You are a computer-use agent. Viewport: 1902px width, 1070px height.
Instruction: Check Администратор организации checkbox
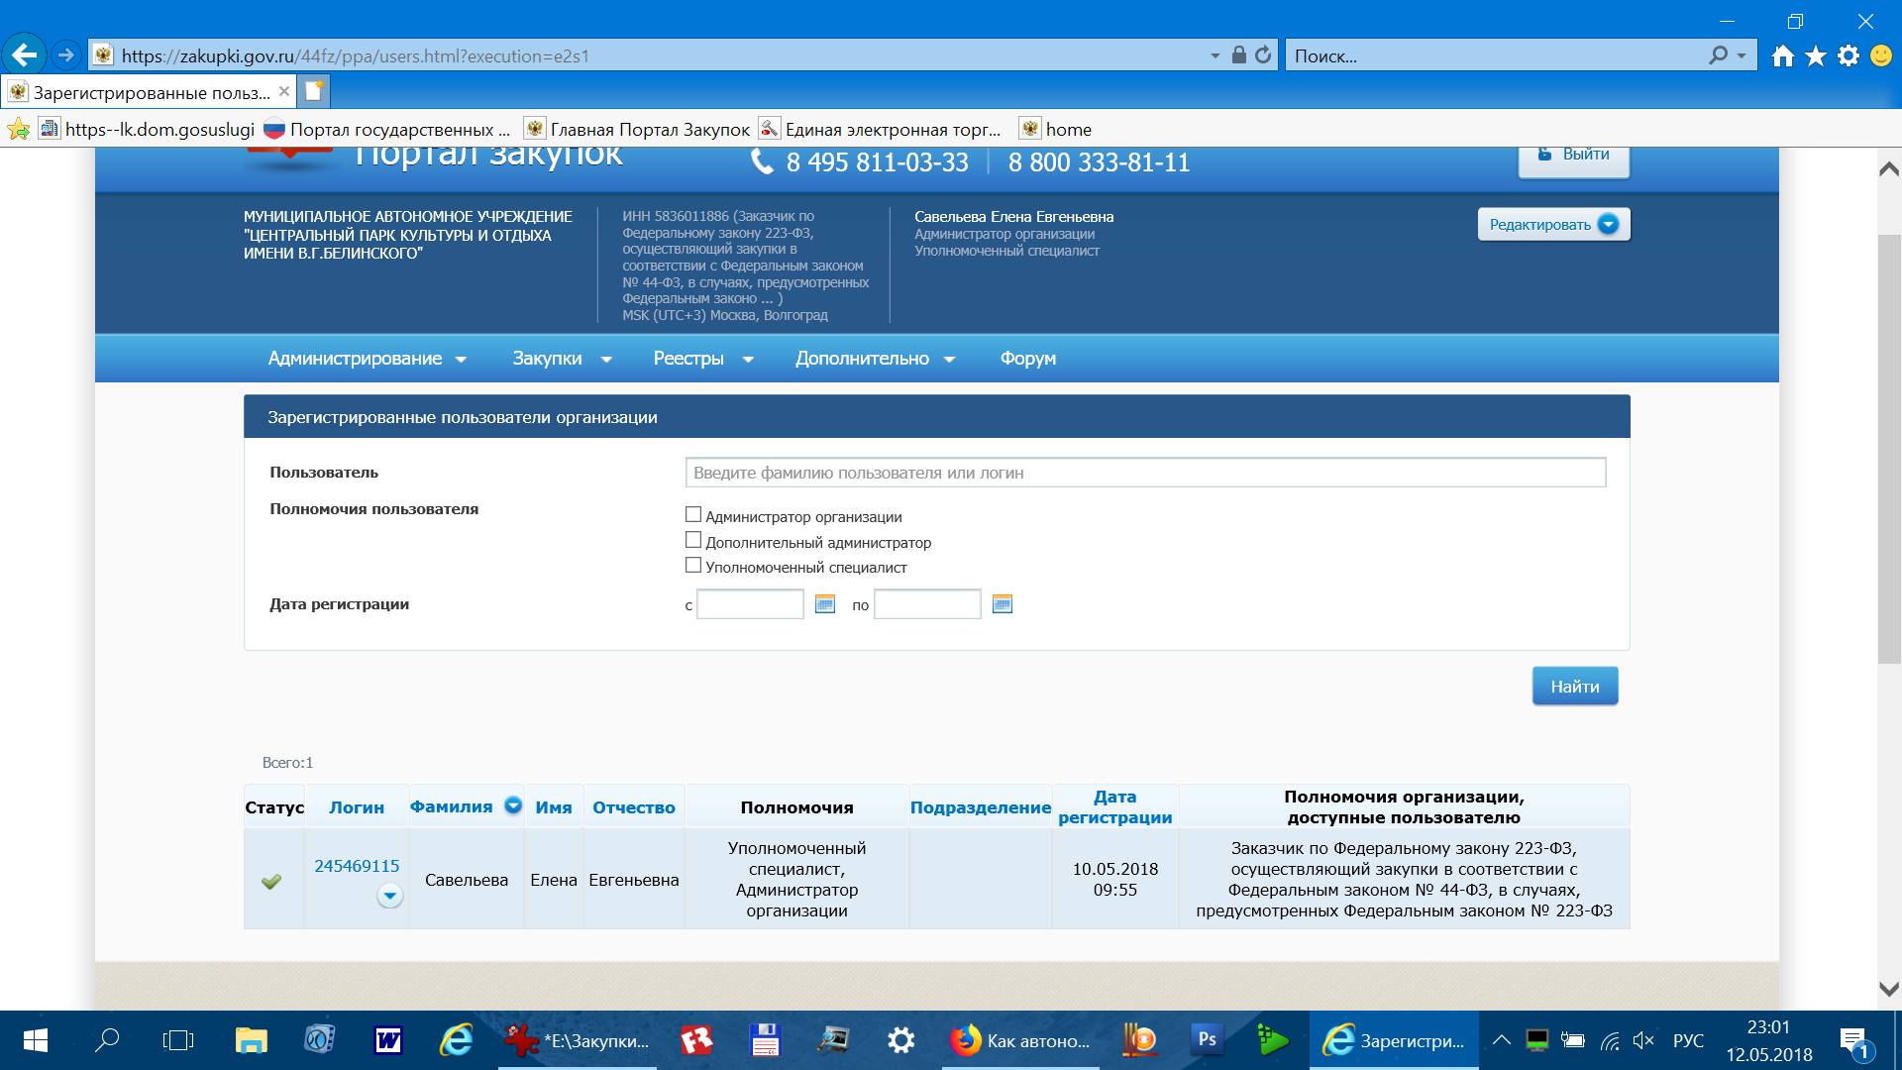tap(693, 515)
